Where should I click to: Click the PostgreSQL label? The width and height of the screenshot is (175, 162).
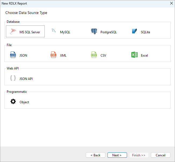click(x=109, y=32)
